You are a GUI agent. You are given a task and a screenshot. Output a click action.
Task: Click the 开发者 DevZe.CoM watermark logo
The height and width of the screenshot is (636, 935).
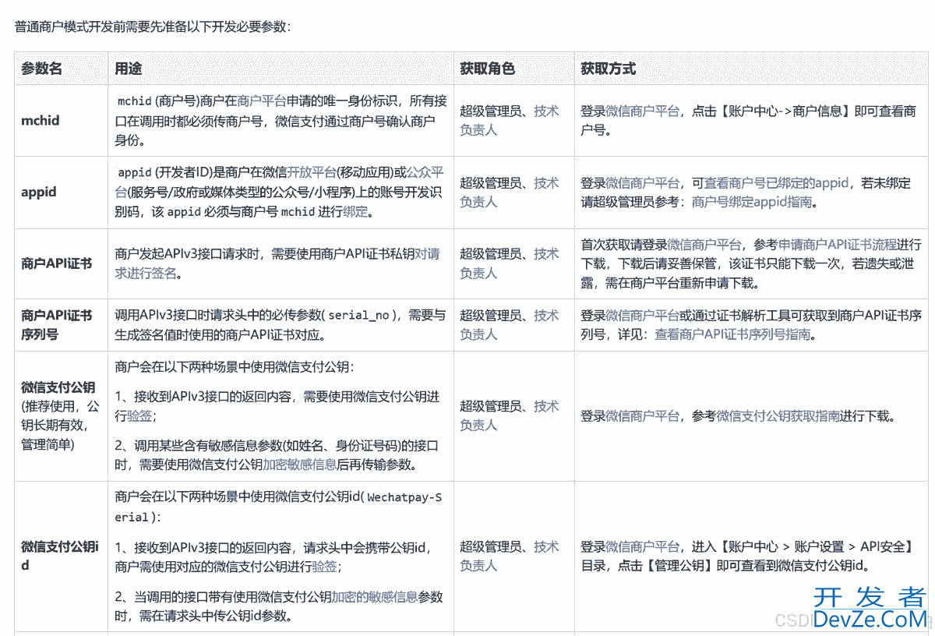(x=869, y=609)
